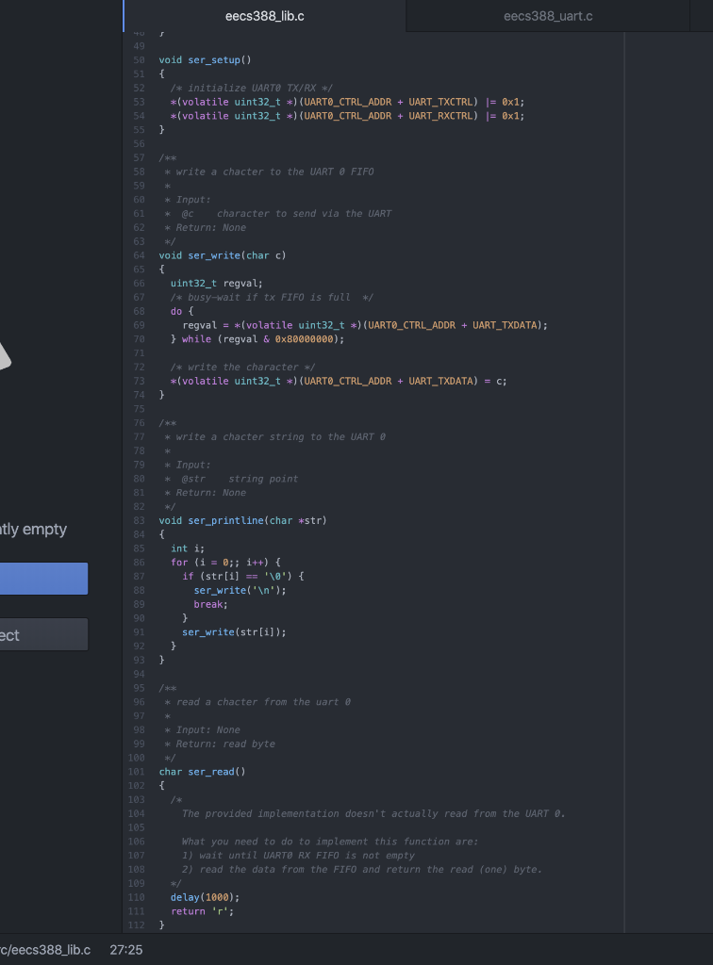Click line number 83 in the gutter
The height and width of the screenshot is (965, 713).
[140, 520]
